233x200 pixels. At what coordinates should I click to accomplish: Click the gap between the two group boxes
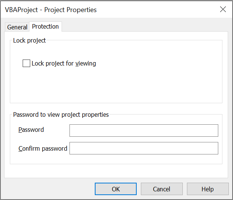point(113,108)
